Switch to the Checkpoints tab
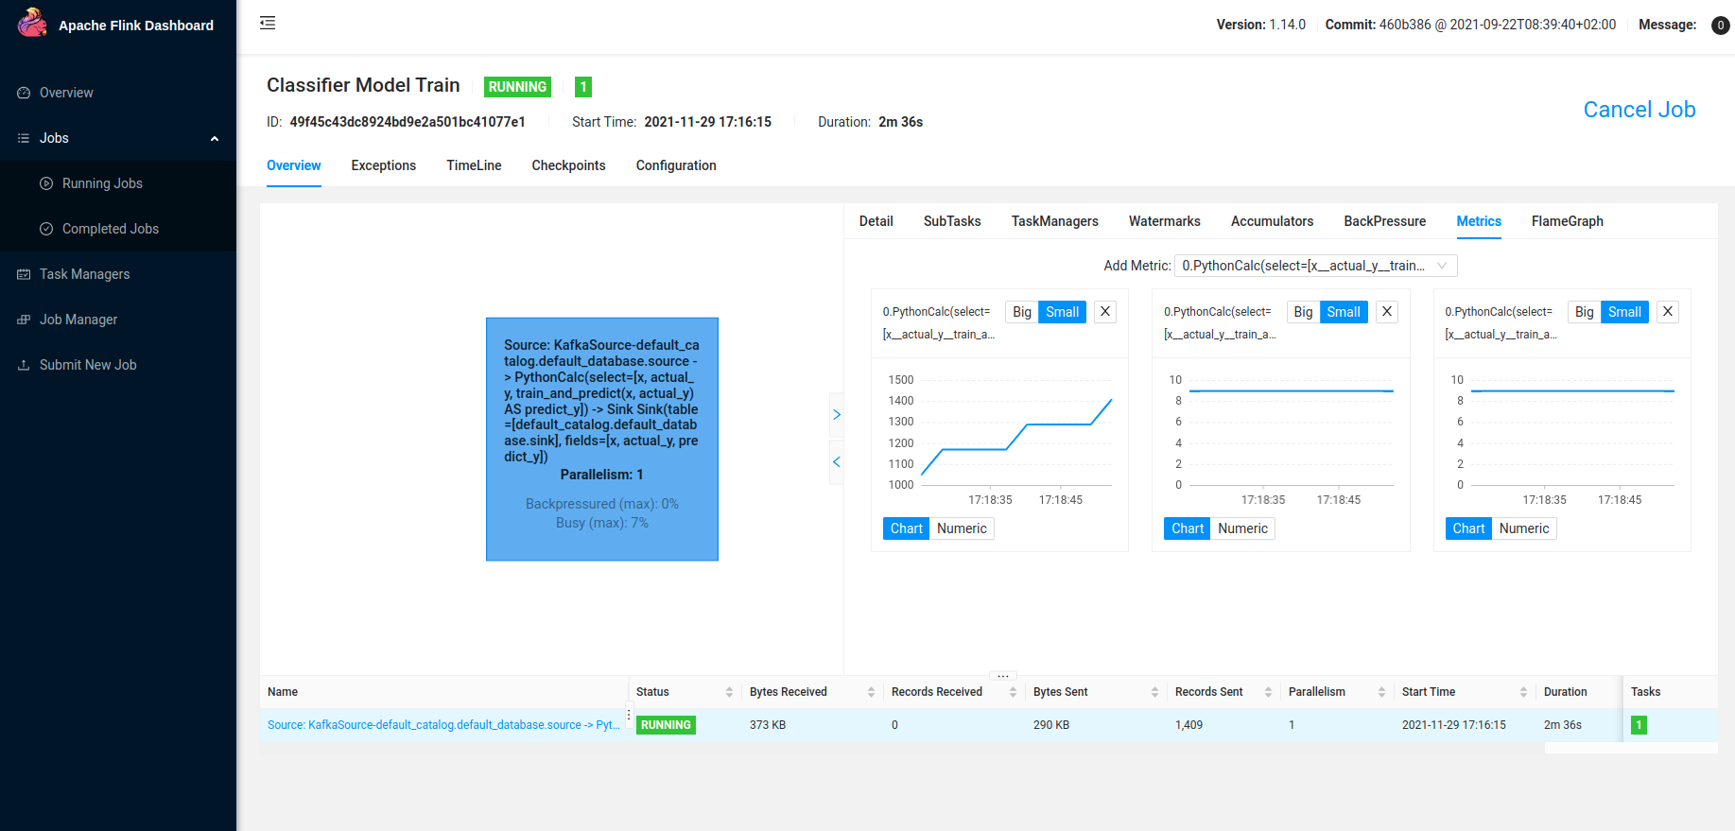Screen dimensions: 1735x831 (569, 165)
